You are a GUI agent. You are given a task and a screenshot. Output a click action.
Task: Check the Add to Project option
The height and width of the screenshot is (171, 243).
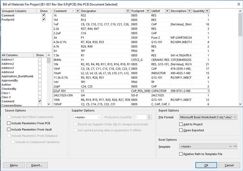pos(181,124)
